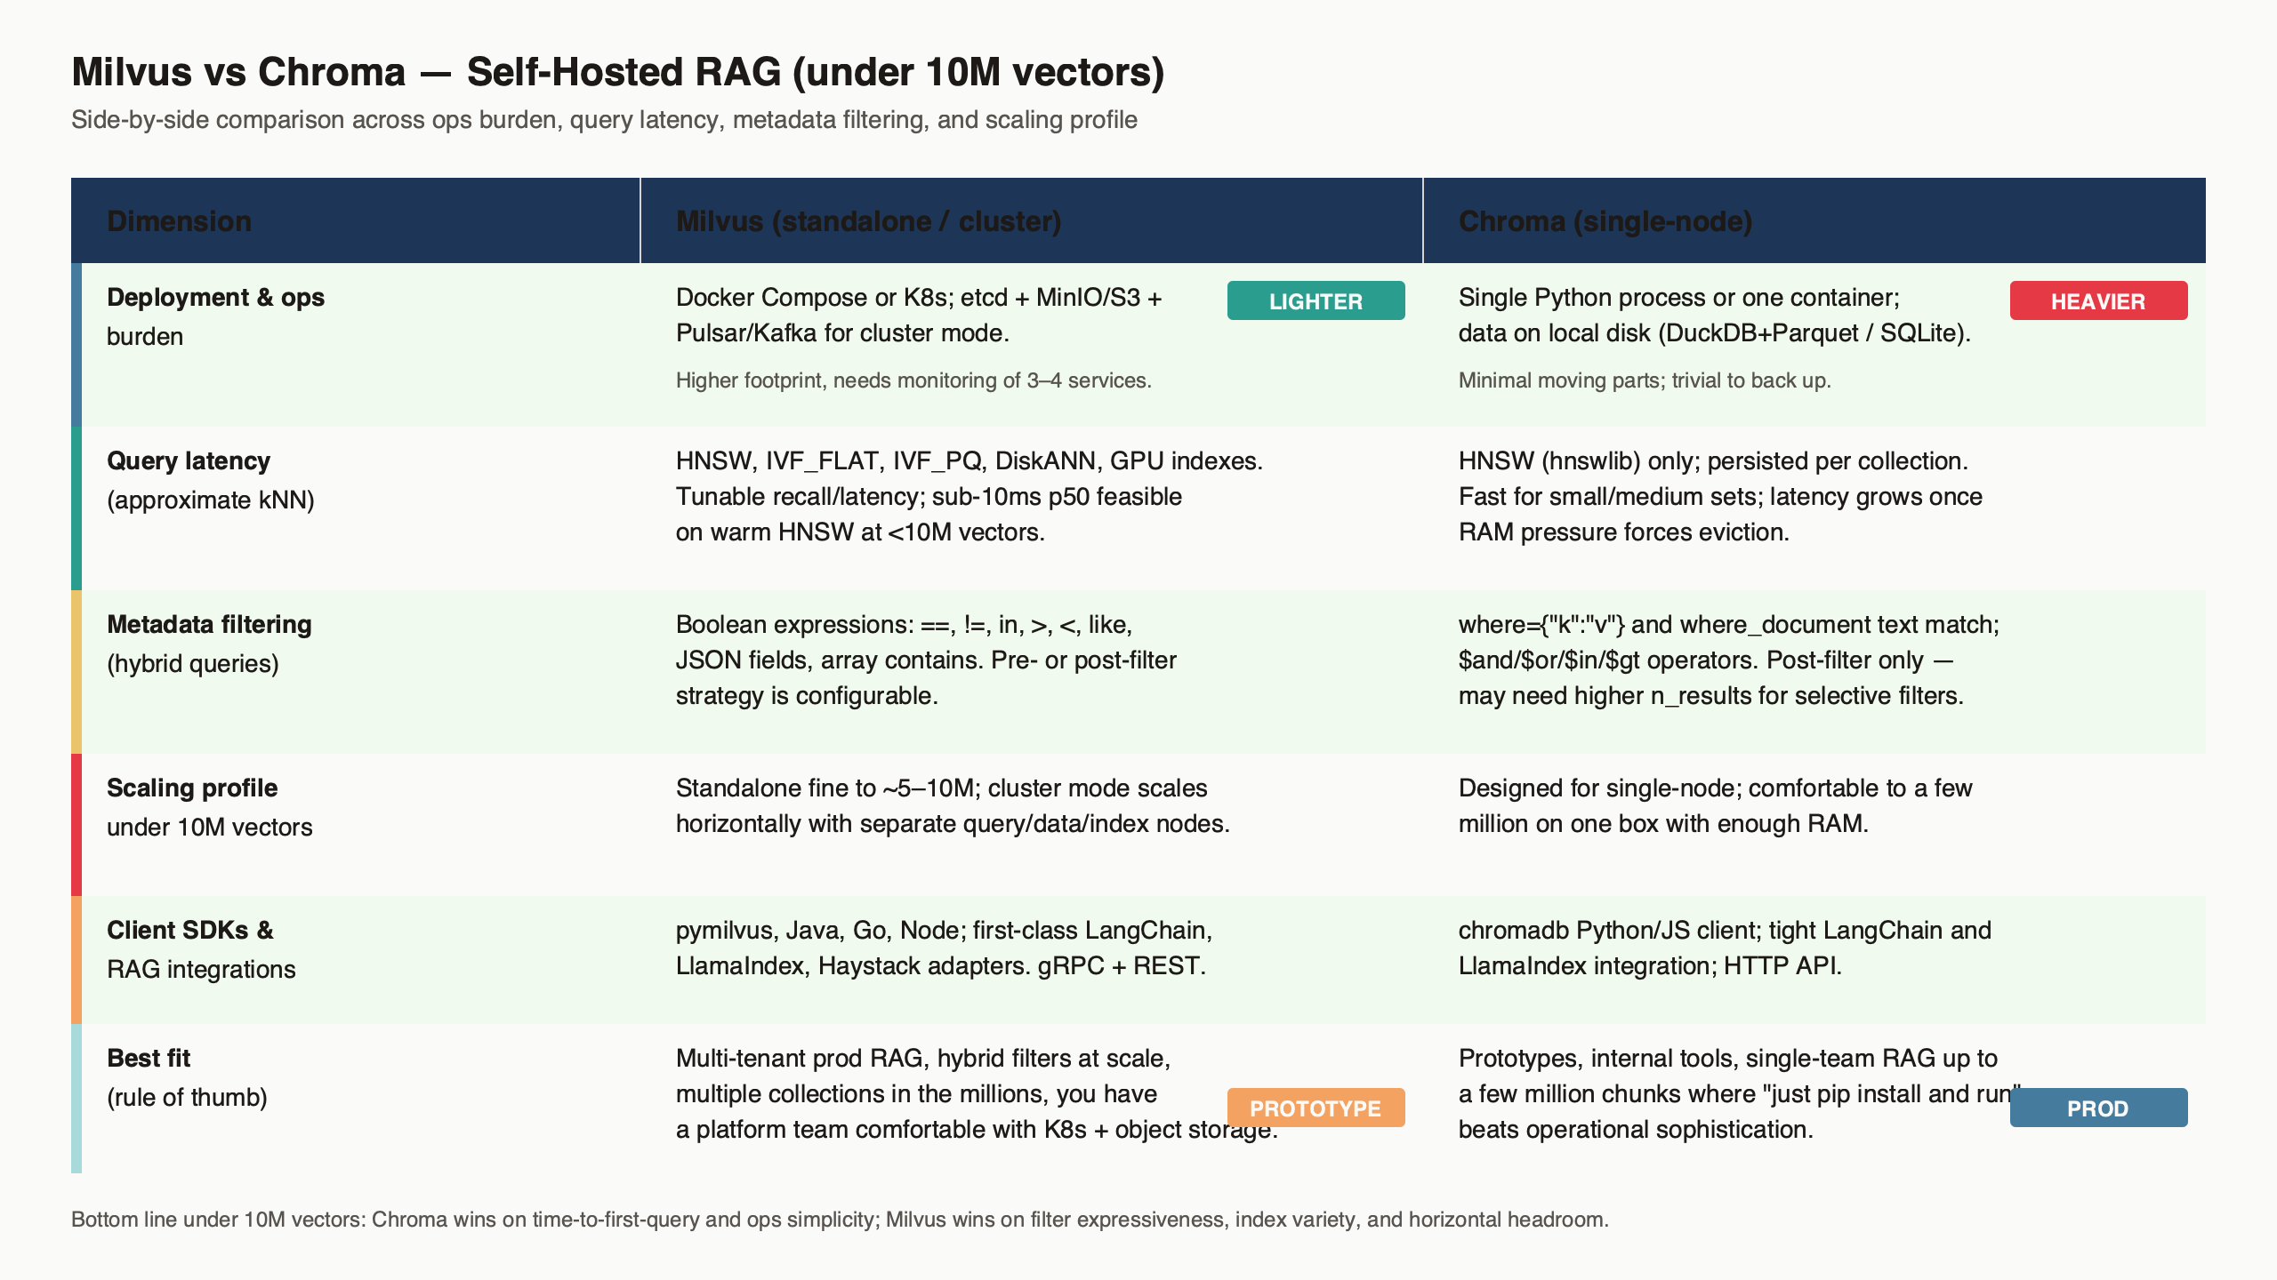Viewport: 2277px width, 1280px height.
Task: Click Chroma text 'Prototypes, internal tools, single-team RAG up to'
Action: click(x=1728, y=1058)
